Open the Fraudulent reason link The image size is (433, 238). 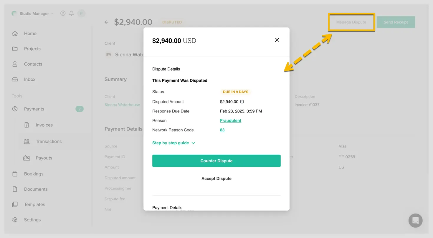point(230,120)
